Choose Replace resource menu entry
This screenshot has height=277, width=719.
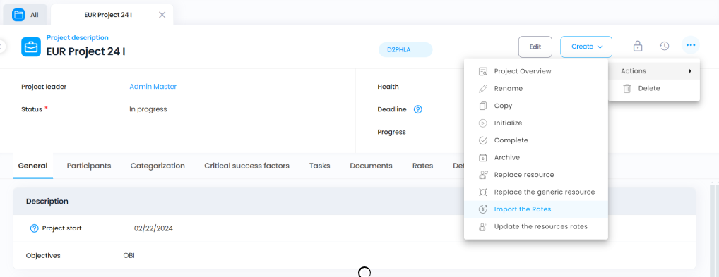pos(535,175)
